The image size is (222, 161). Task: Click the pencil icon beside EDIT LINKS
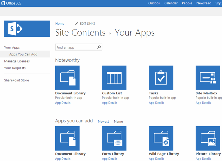coord(77,24)
